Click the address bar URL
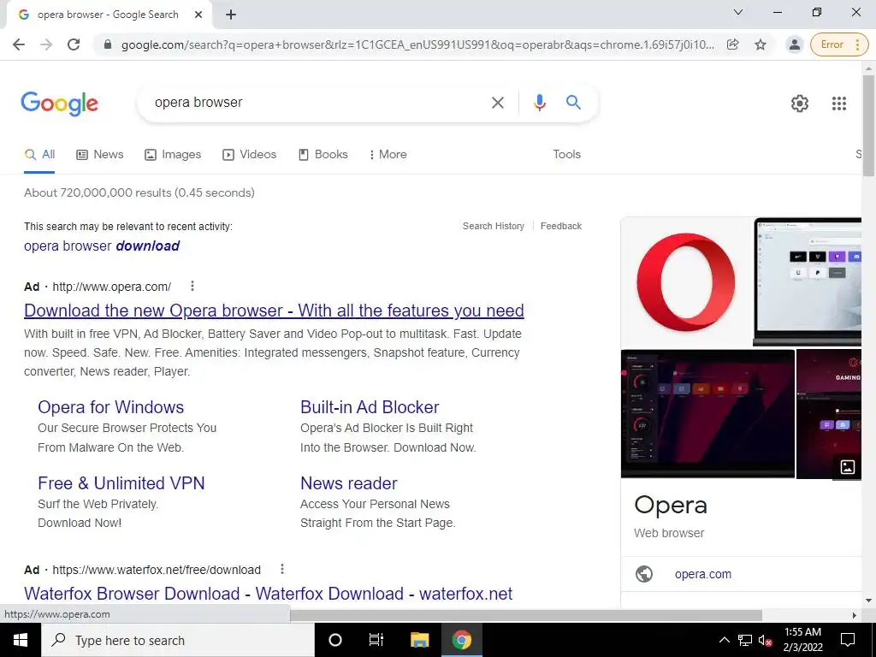 tap(417, 44)
